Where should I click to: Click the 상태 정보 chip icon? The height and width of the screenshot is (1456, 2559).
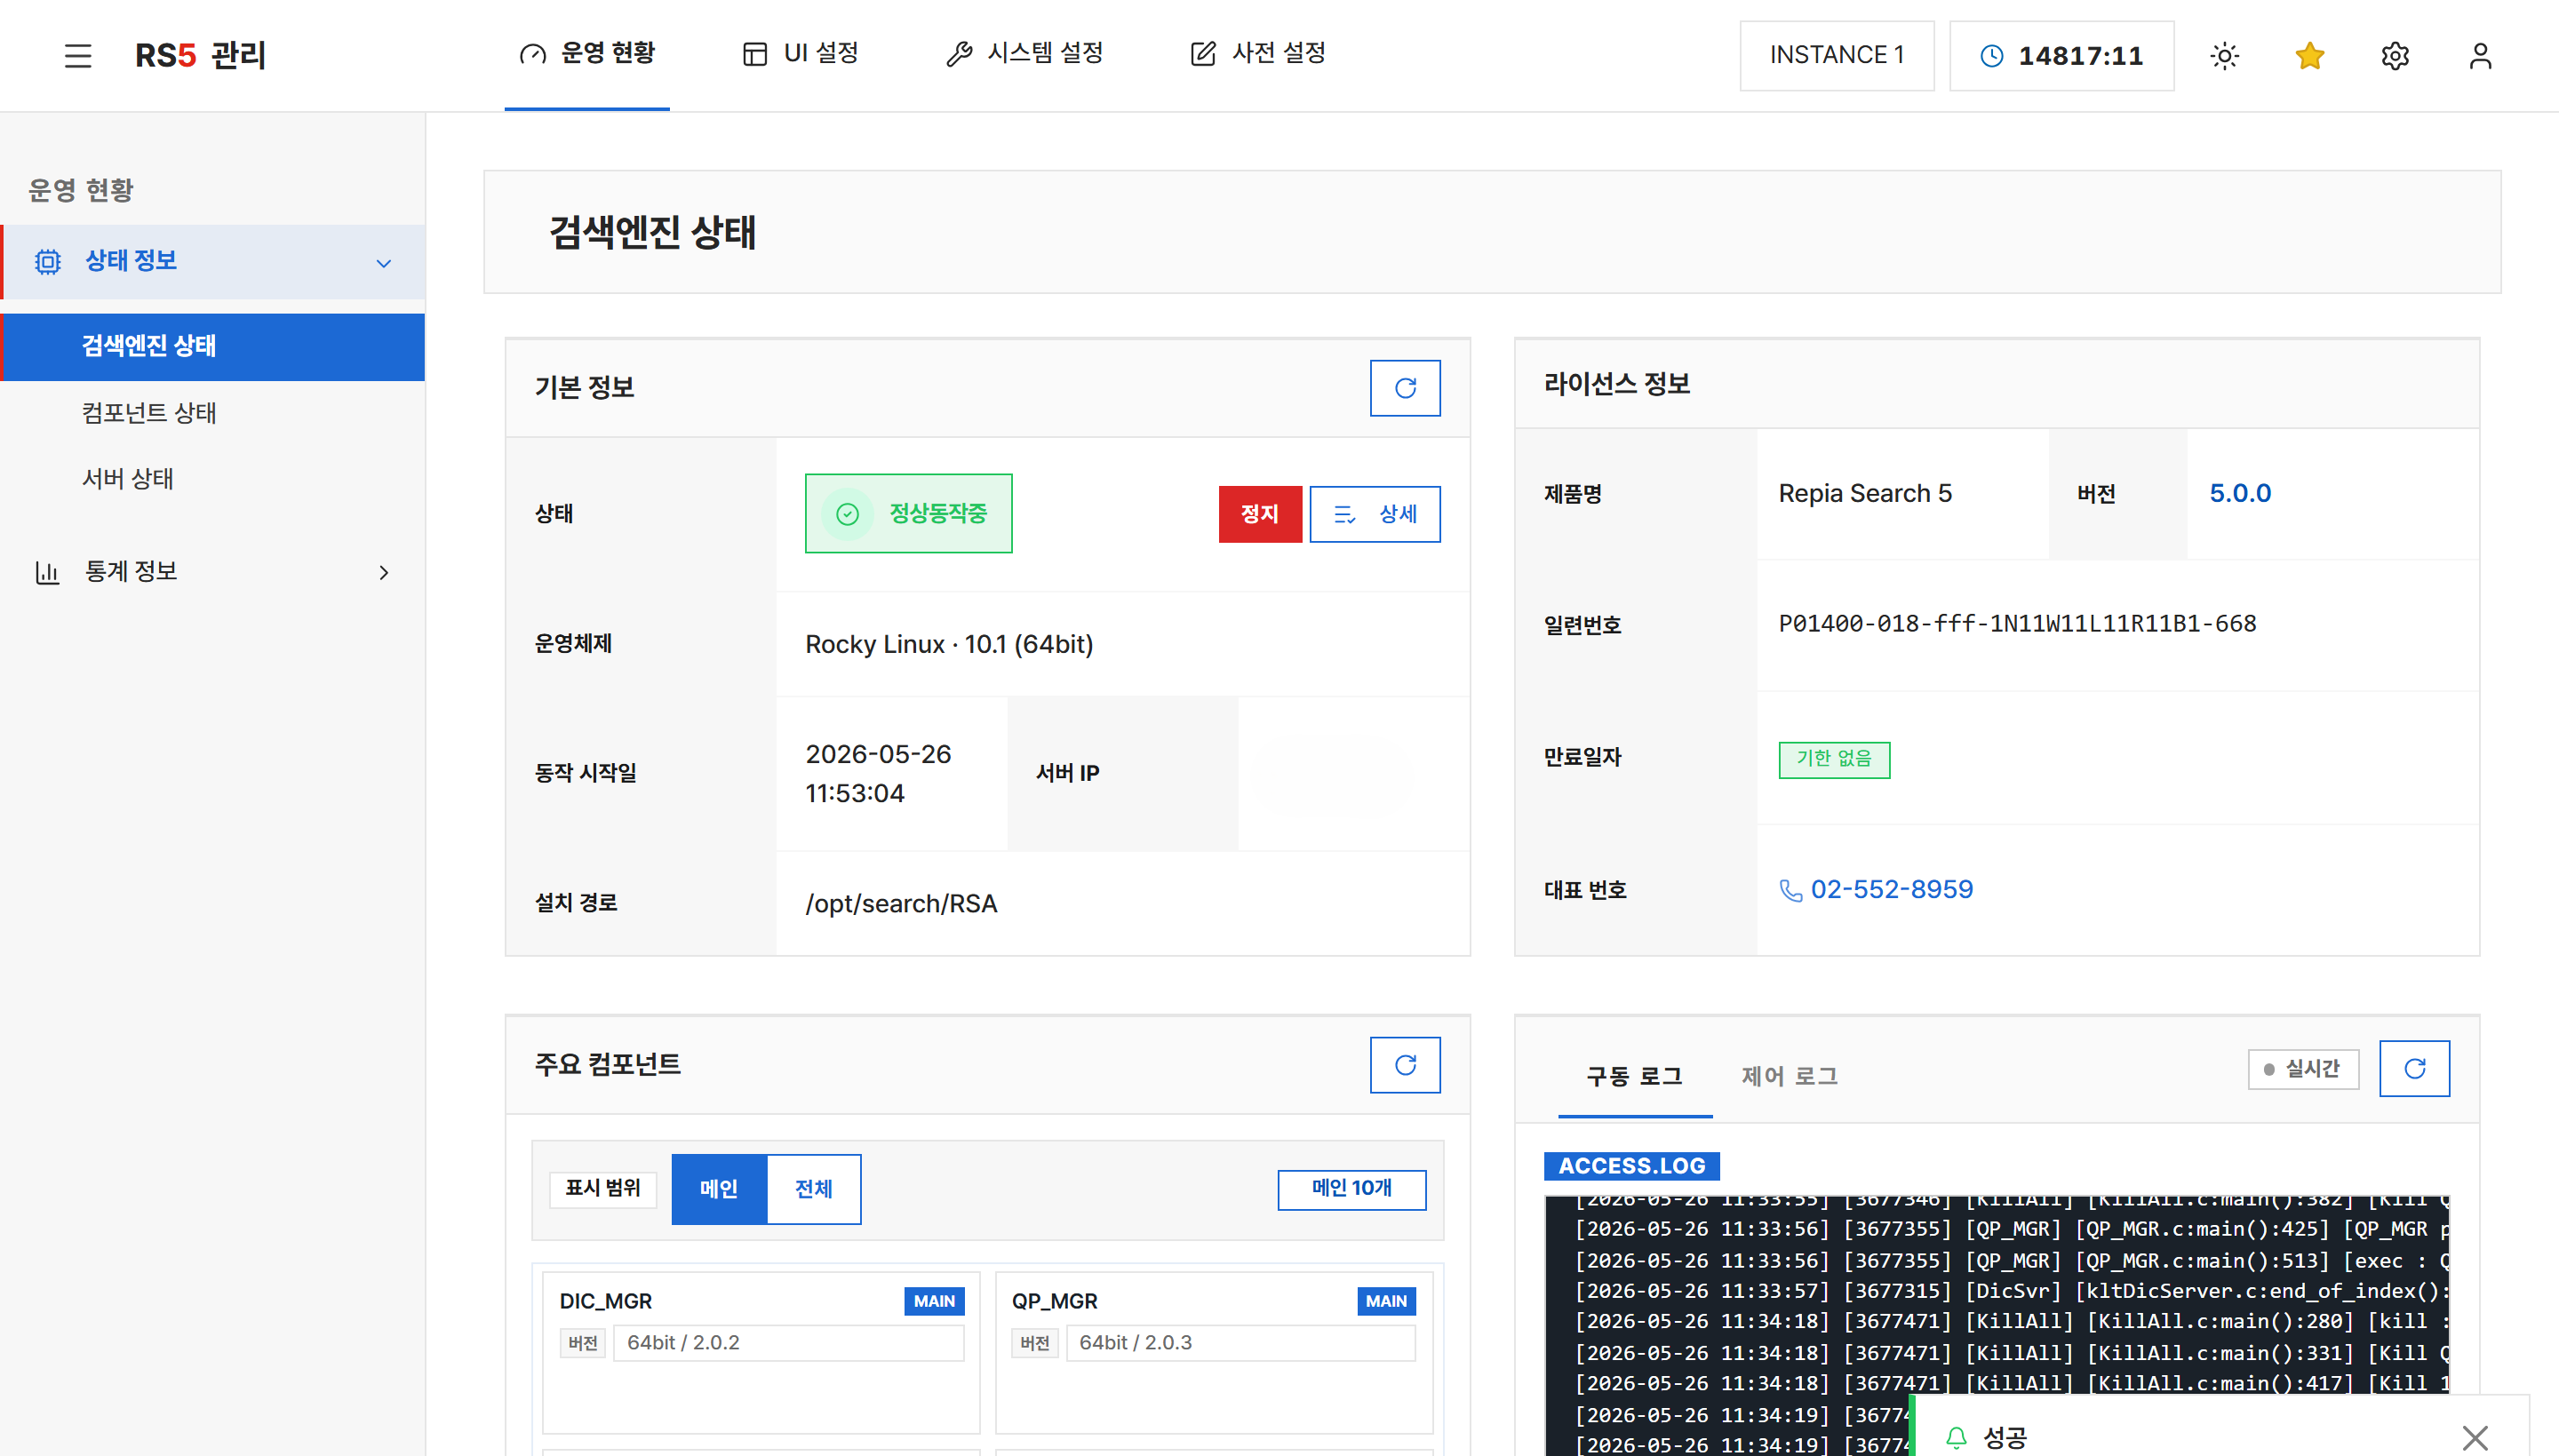coord(47,262)
